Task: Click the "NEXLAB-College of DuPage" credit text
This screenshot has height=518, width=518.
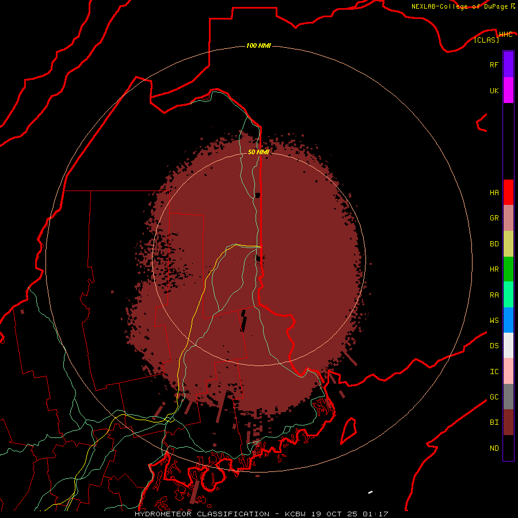Action: coord(460,6)
